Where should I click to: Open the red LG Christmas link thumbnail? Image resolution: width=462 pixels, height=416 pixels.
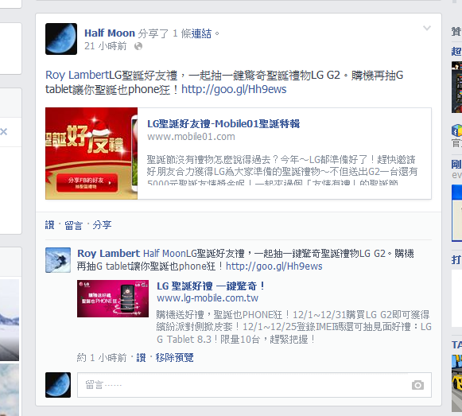[x=91, y=154]
